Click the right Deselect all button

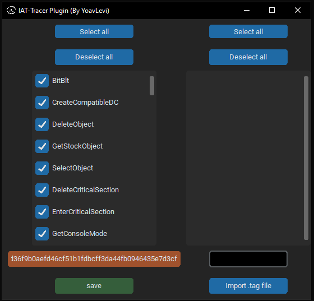(x=248, y=57)
